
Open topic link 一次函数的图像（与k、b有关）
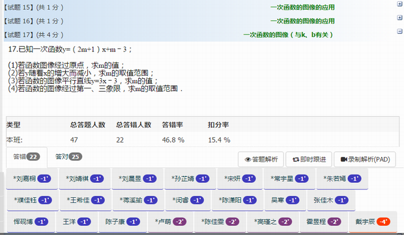[x=288, y=35]
